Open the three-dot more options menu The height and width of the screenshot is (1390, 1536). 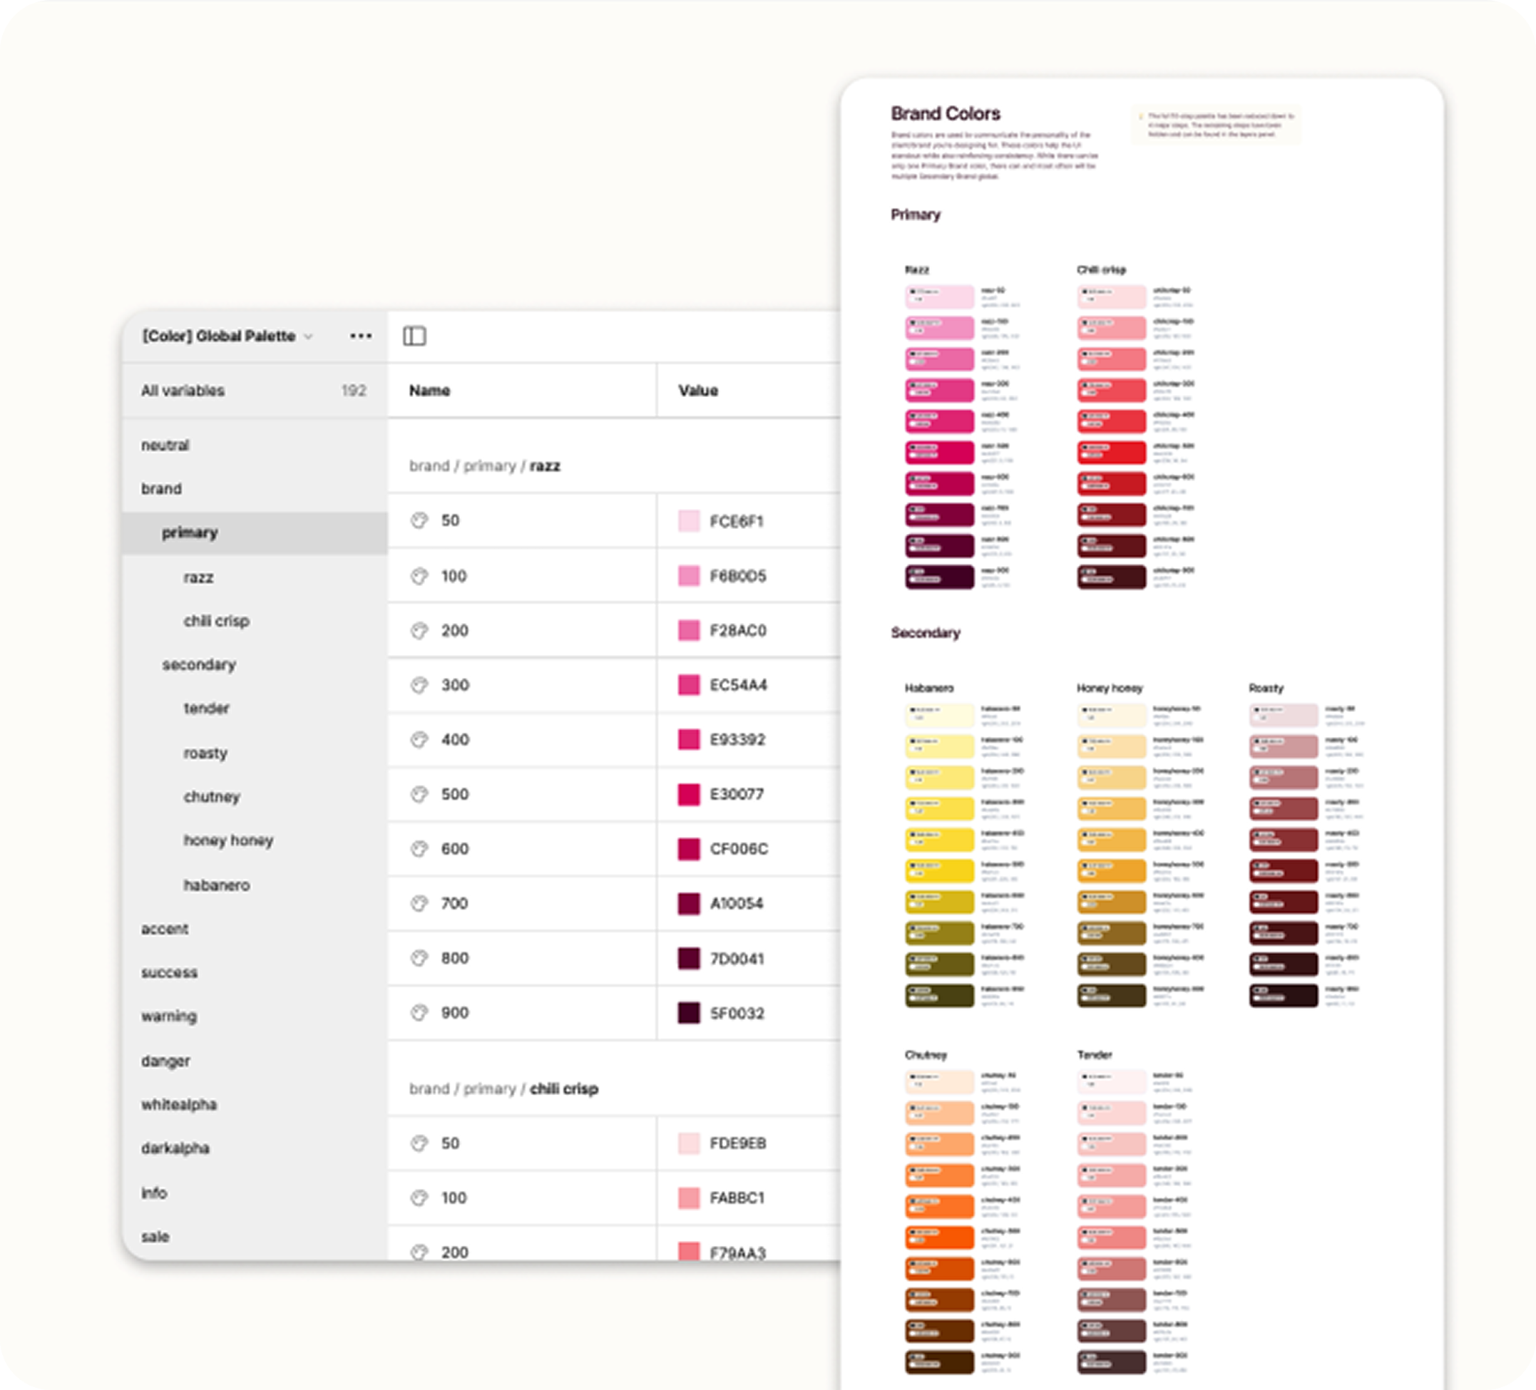[x=360, y=336]
